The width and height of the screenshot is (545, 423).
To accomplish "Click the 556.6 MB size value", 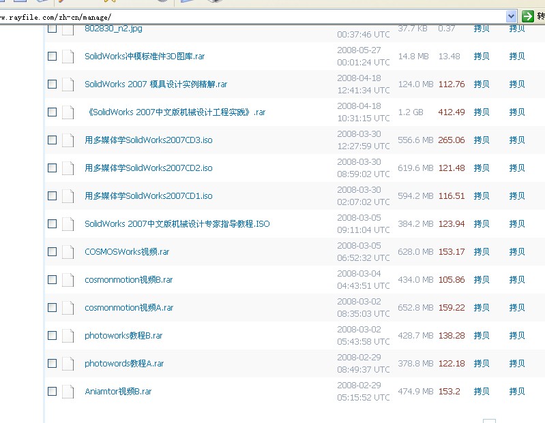I will pos(415,140).
